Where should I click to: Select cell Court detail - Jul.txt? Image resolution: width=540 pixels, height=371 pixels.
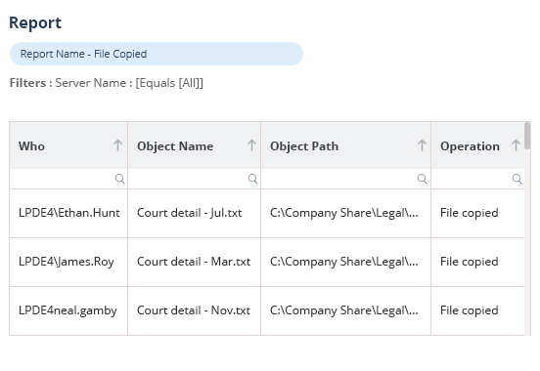(195, 213)
